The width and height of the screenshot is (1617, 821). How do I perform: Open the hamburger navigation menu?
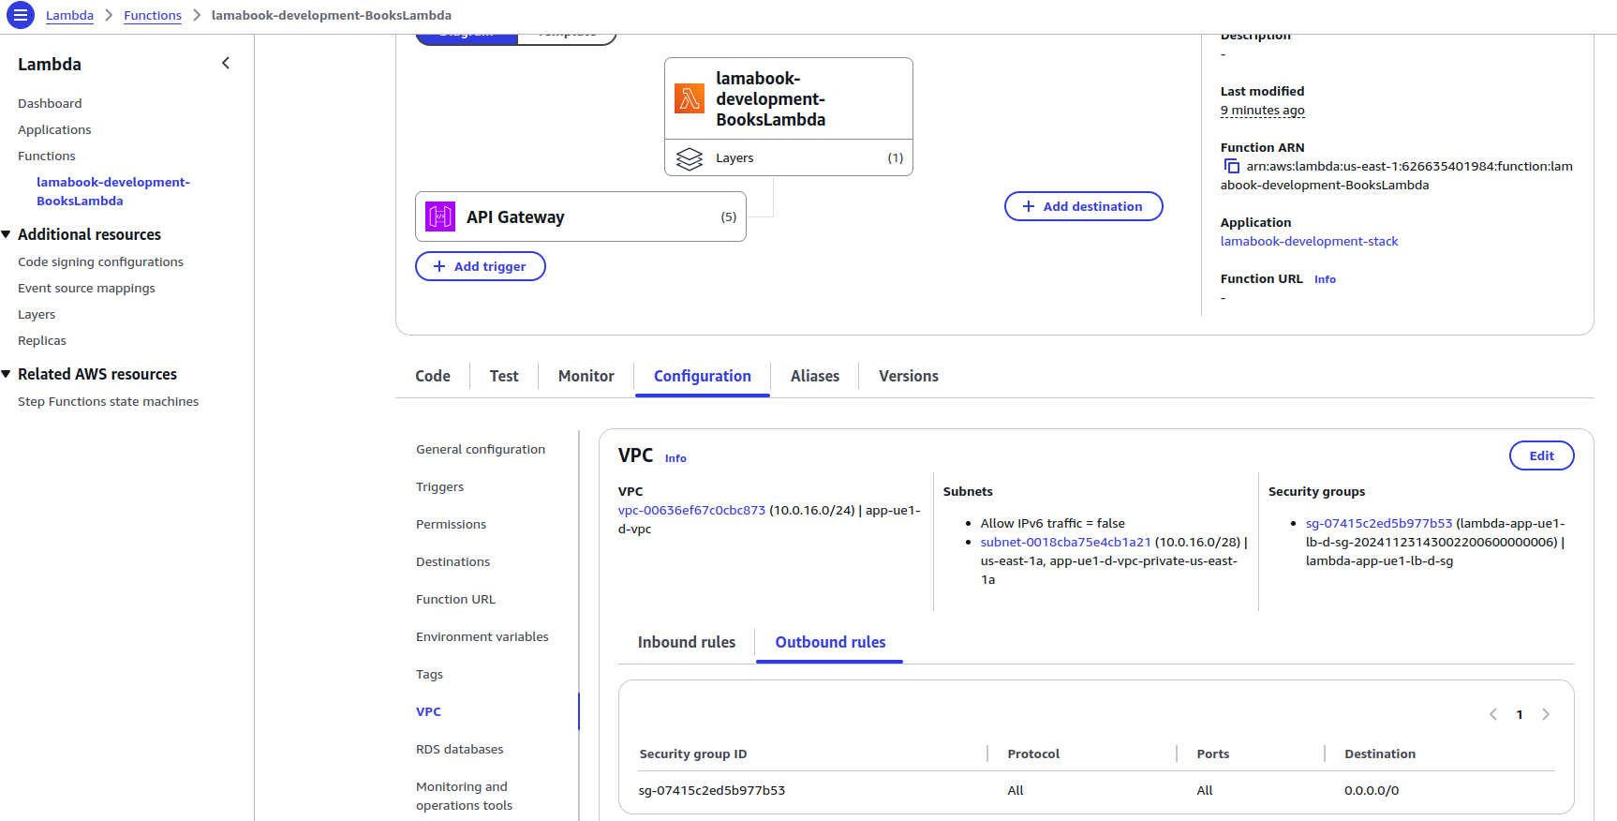coord(20,15)
